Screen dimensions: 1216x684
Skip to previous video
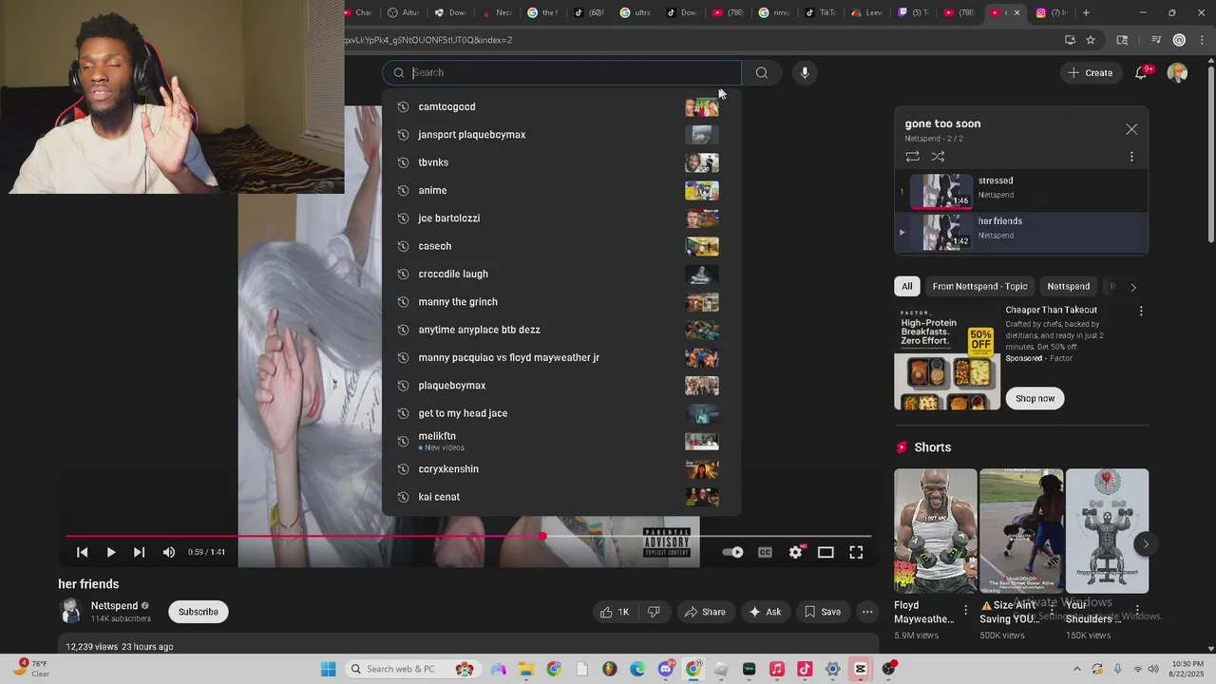pyautogui.click(x=82, y=552)
